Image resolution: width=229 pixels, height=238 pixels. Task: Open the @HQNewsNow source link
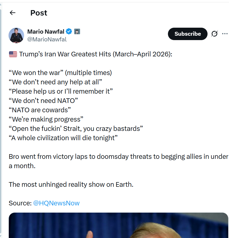[56, 203]
